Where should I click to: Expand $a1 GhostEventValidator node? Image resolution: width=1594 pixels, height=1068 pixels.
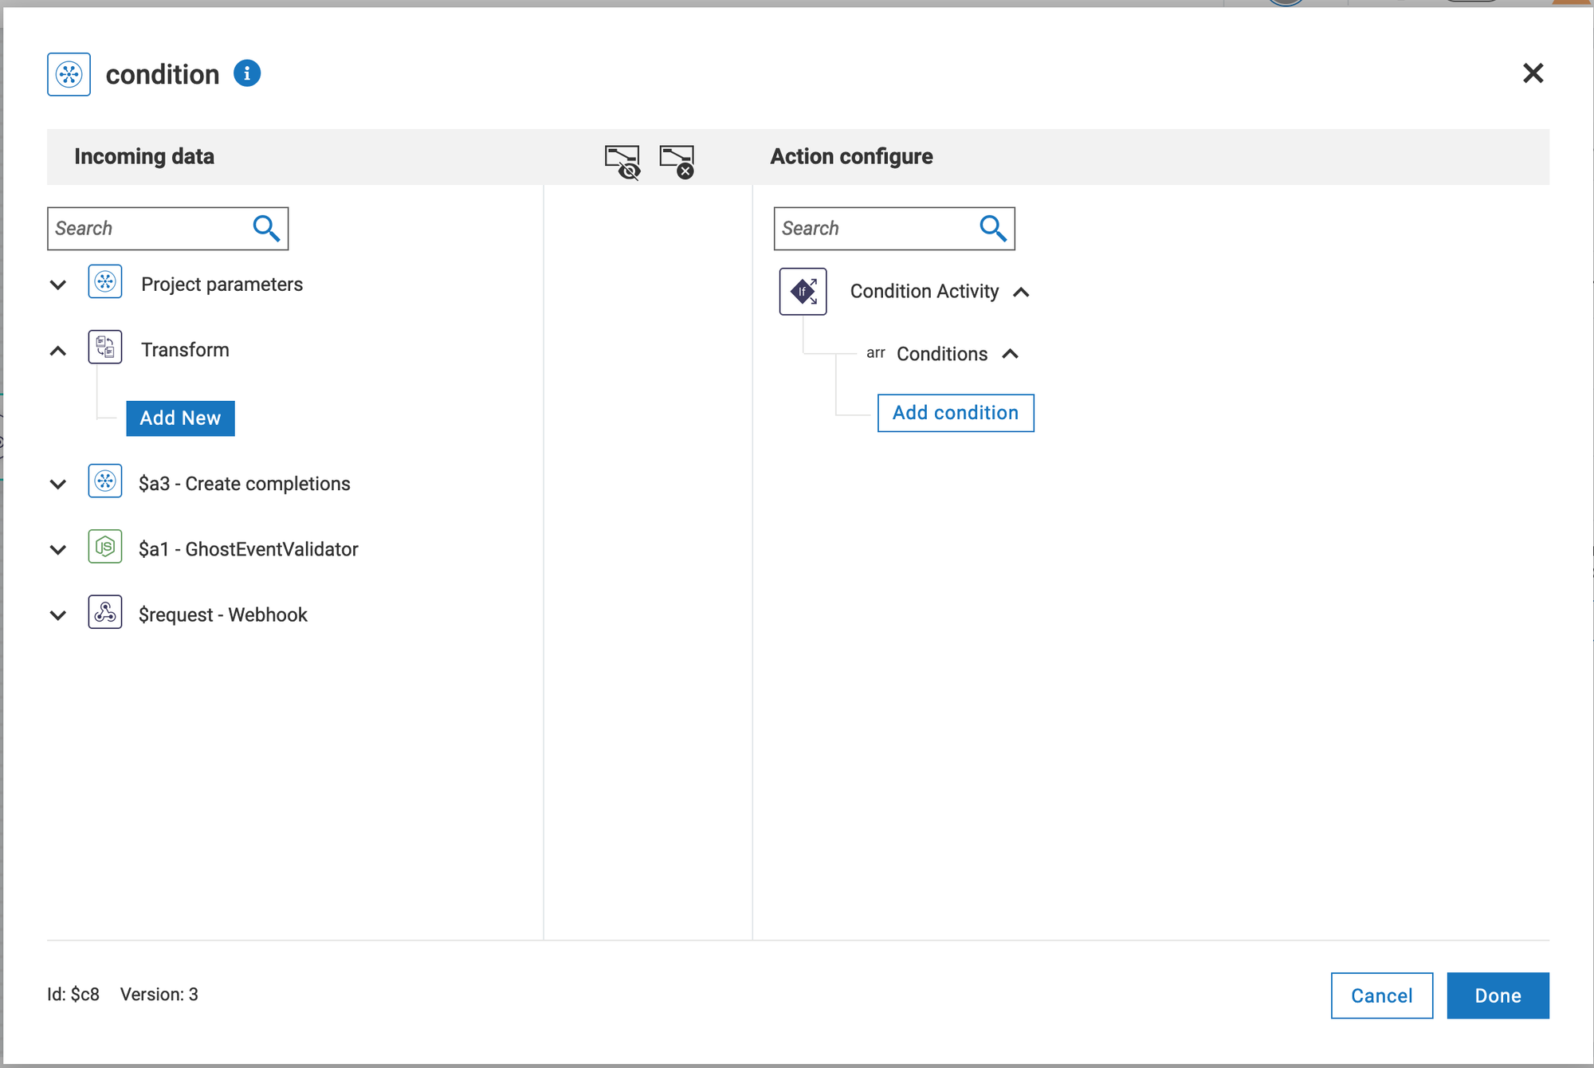tap(58, 549)
